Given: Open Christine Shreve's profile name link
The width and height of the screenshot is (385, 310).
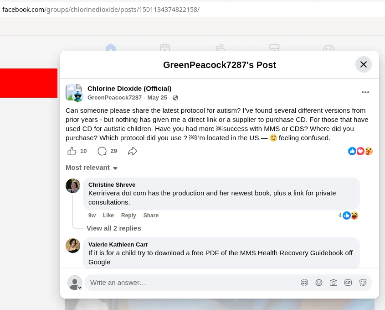Looking at the screenshot, I should click(x=112, y=185).
